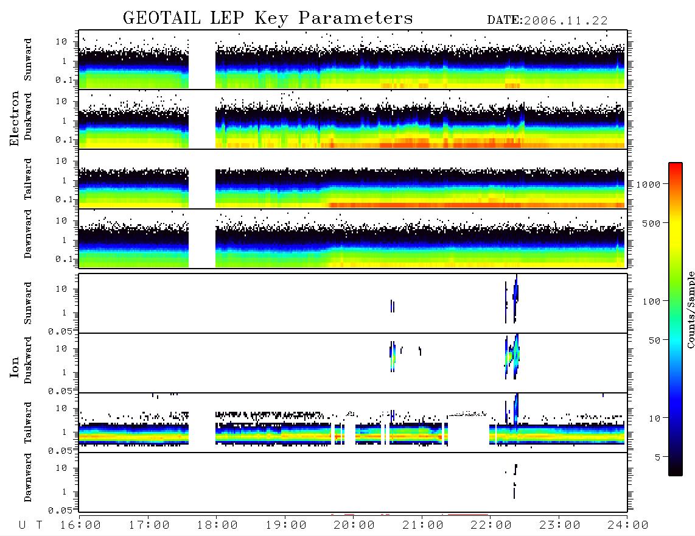The image size is (695, 536).
Task: Click the Electron Tailward spectrogram panel
Action: coord(353,179)
